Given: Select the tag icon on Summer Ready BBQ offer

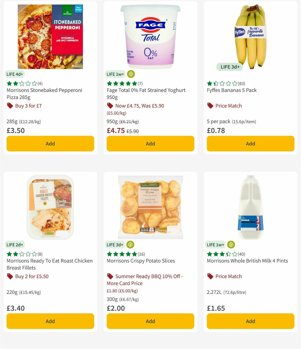Looking at the screenshot, I should click(110, 276).
